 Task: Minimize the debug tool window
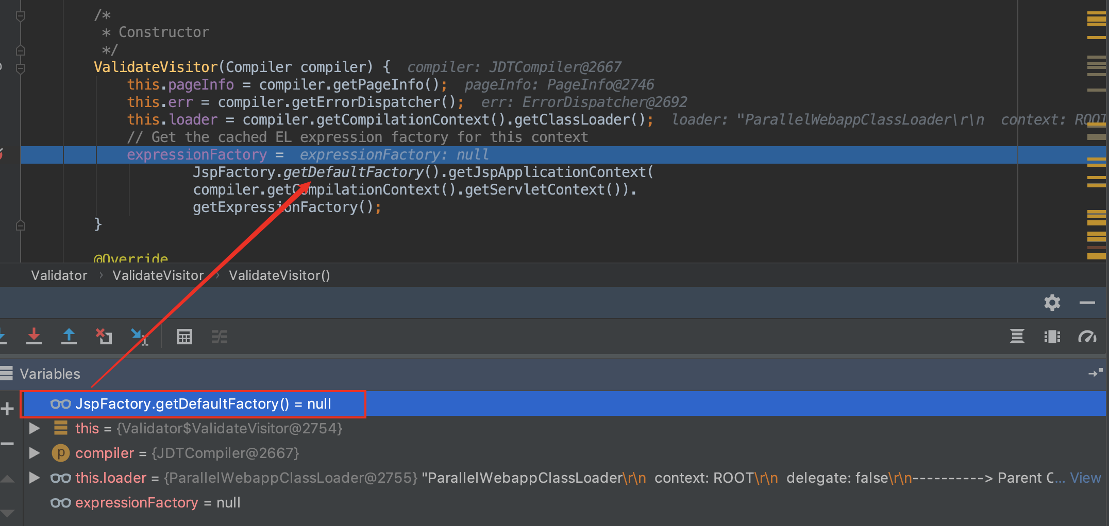1087,303
